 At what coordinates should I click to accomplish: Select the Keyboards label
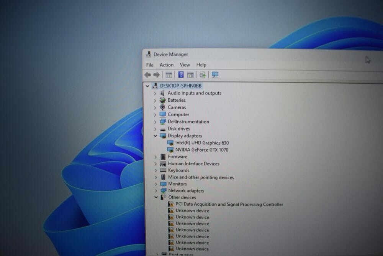pos(179,170)
